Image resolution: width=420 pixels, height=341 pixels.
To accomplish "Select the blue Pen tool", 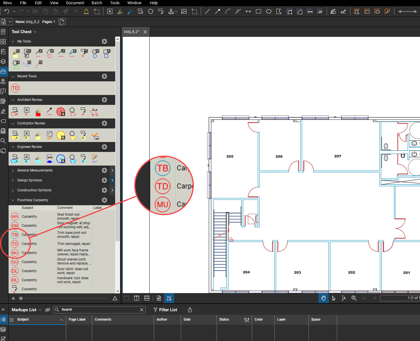I will [x=130, y=12].
